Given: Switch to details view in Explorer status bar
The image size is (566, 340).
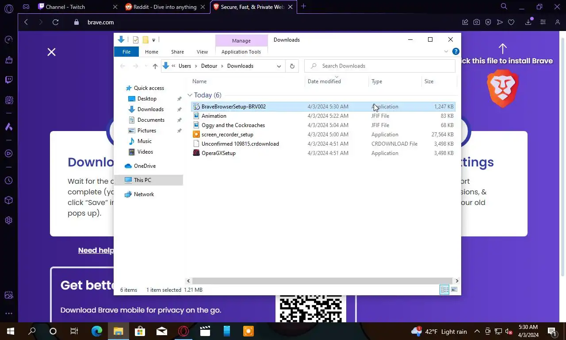Looking at the screenshot, I should (444, 290).
